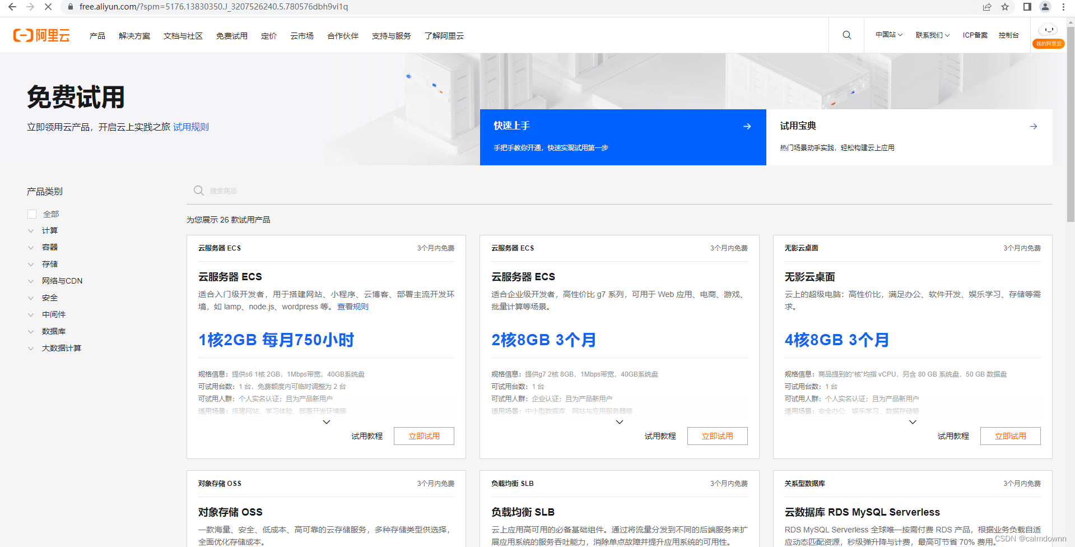
Task: Click the 我的阿里云 avatar icon
Action: [x=1049, y=36]
